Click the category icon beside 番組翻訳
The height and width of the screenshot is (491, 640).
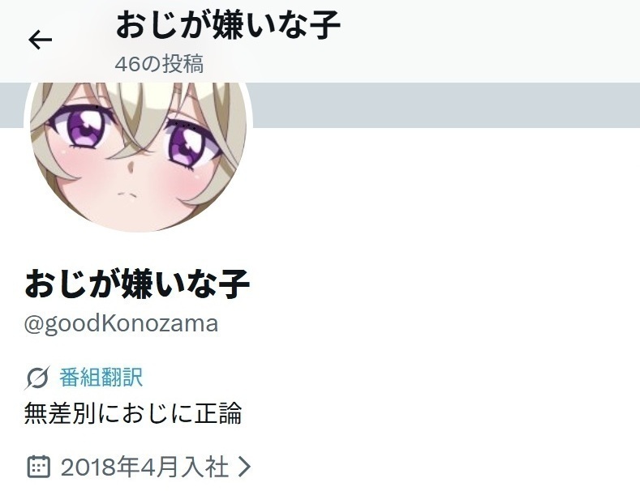click(x=37, y=378)
